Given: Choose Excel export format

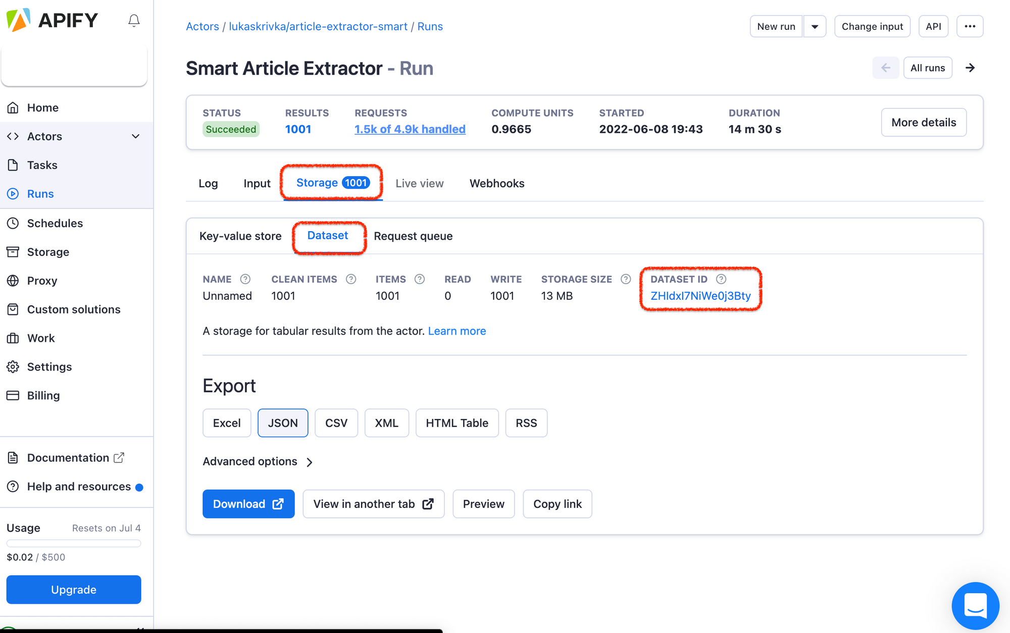Looking at the screenshot, I should point(227,423).
